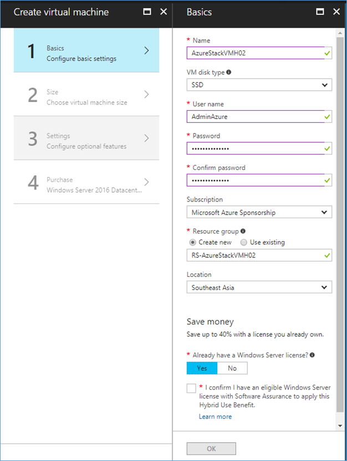347x461 pixels.
Task: Maximize the Create virtual machine blade
Action: 147,12
